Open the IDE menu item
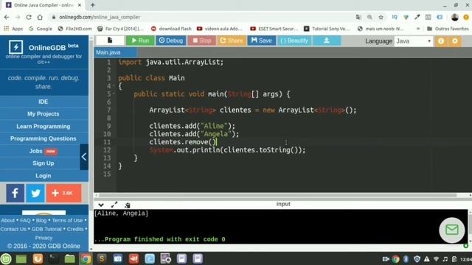The image size is (472, 265). 44,102
